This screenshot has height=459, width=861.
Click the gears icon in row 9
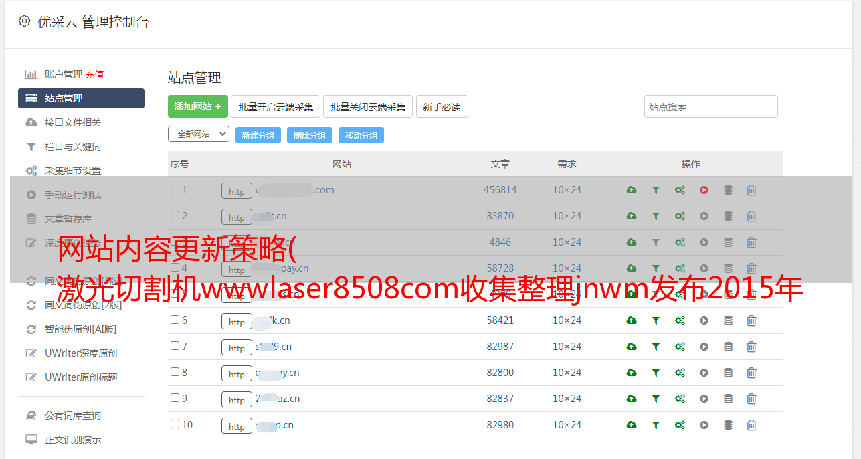[680, 399]
